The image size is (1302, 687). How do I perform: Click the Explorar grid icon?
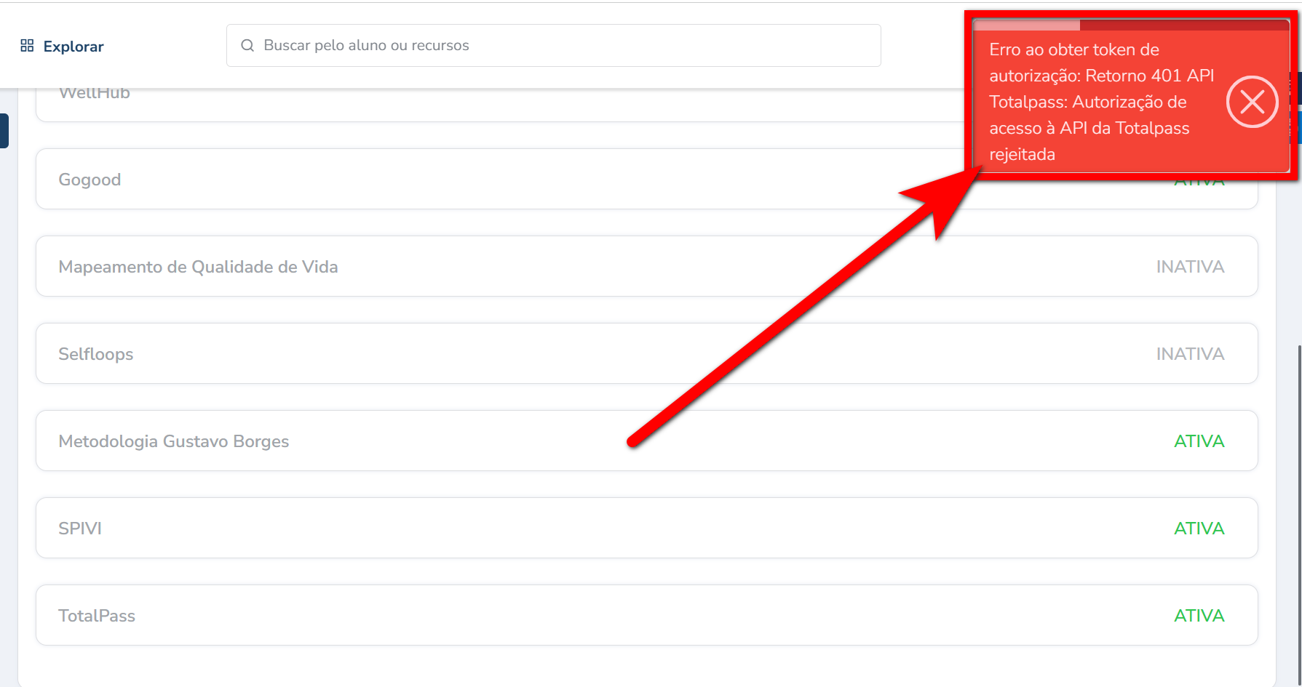click(x=27, y=46)
